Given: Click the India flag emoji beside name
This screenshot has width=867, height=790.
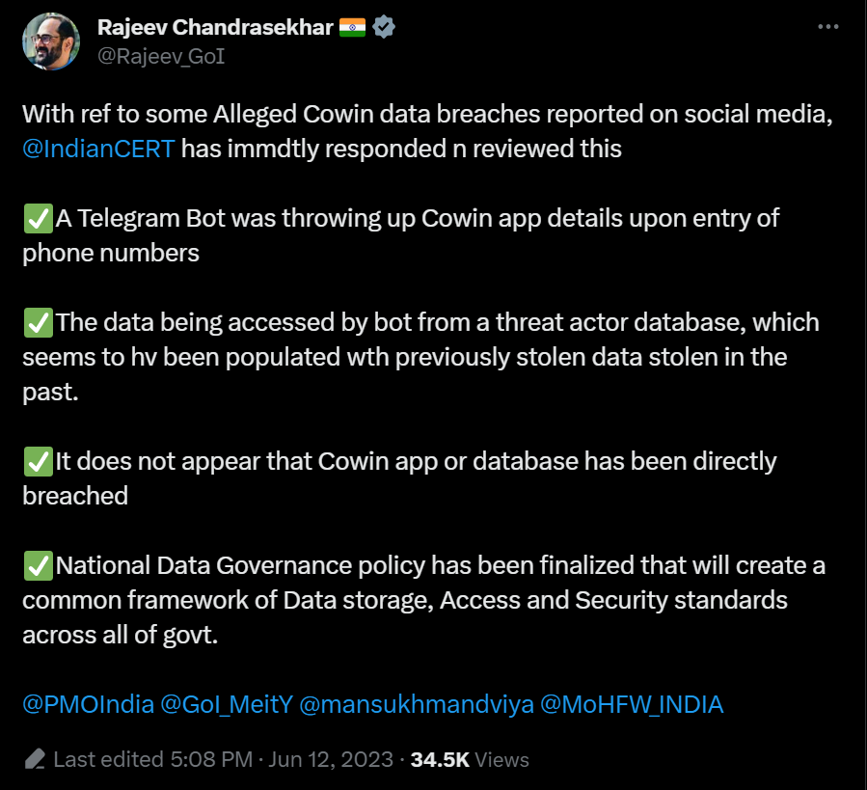Looking at the screenshot, I should pyautogui.click(x=352, y=28).
